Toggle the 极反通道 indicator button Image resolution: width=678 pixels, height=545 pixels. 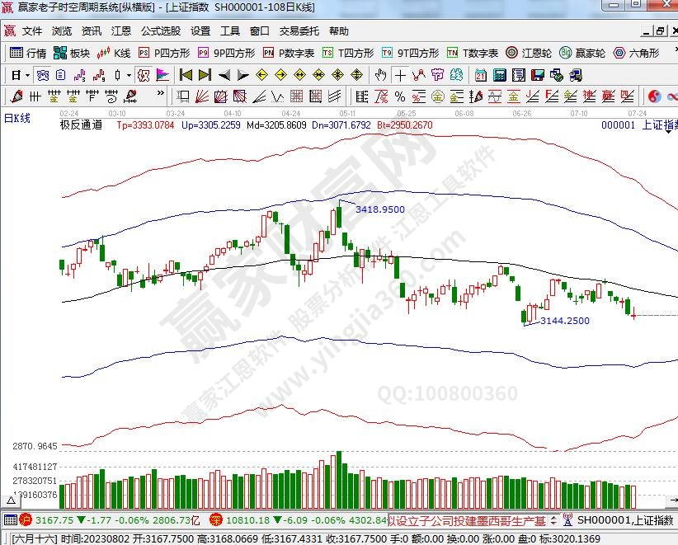pyautogui.click(x=81, y=125)
